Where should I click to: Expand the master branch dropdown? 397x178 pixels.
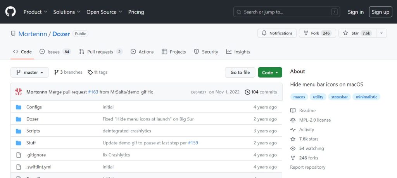29,72
